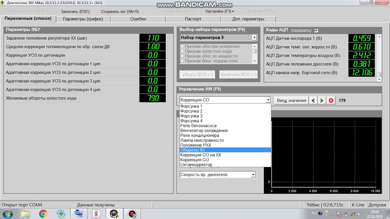The width and height of the screenshot is (390, 219).
Task: Click the volume speaker tray icon
Action: coord(360,214)
